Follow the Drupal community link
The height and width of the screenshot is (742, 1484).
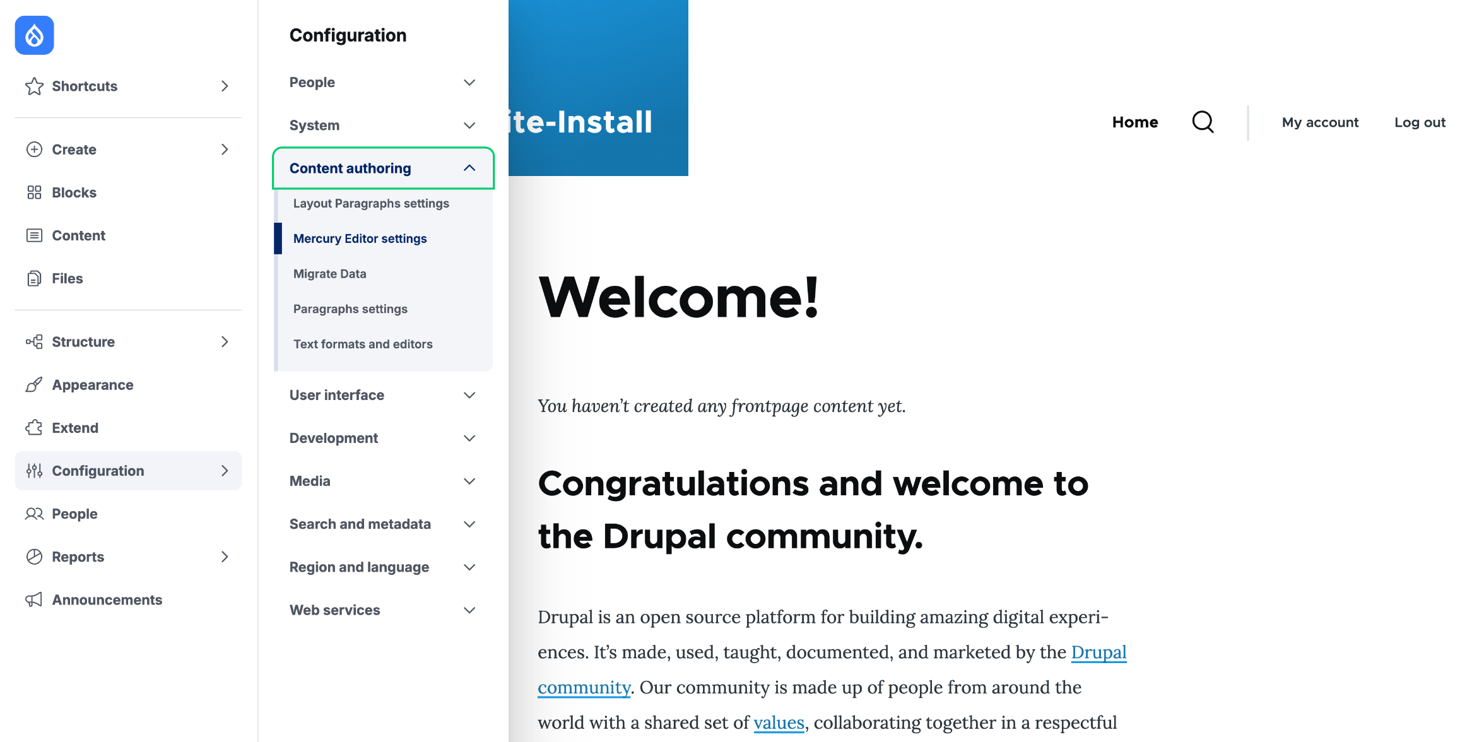point(1098,652)
